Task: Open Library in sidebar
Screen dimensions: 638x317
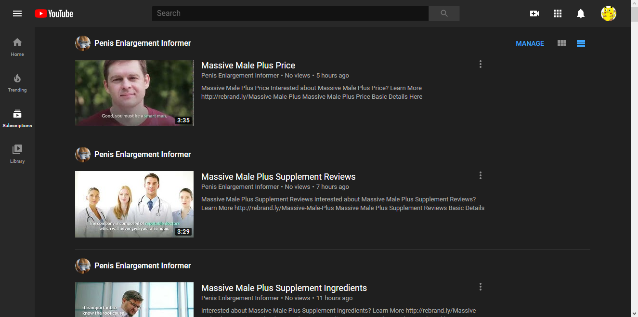Action: click(17, 154)
